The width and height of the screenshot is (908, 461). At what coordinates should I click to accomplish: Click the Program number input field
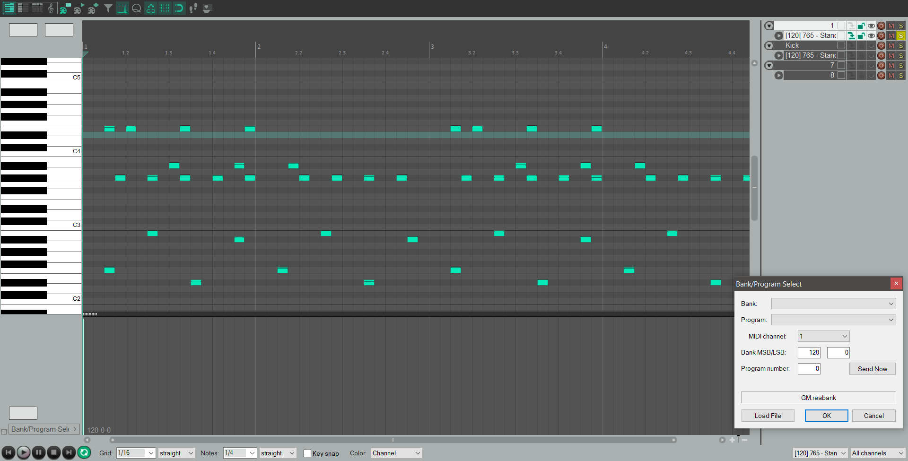809,369
